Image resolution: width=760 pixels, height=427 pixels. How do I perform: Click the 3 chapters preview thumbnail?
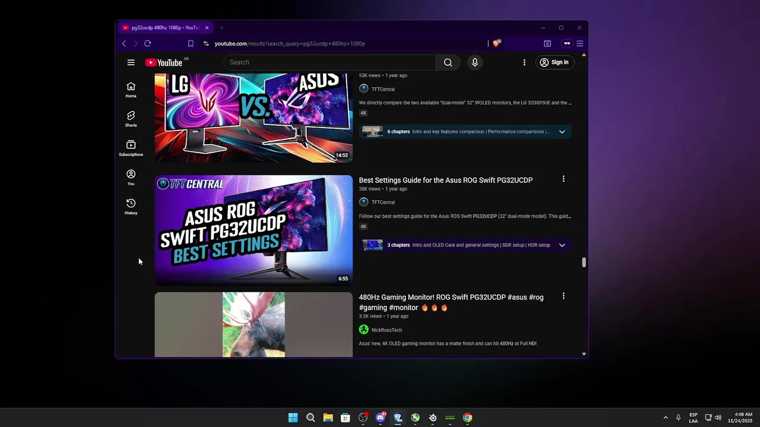tap(372, 245)
